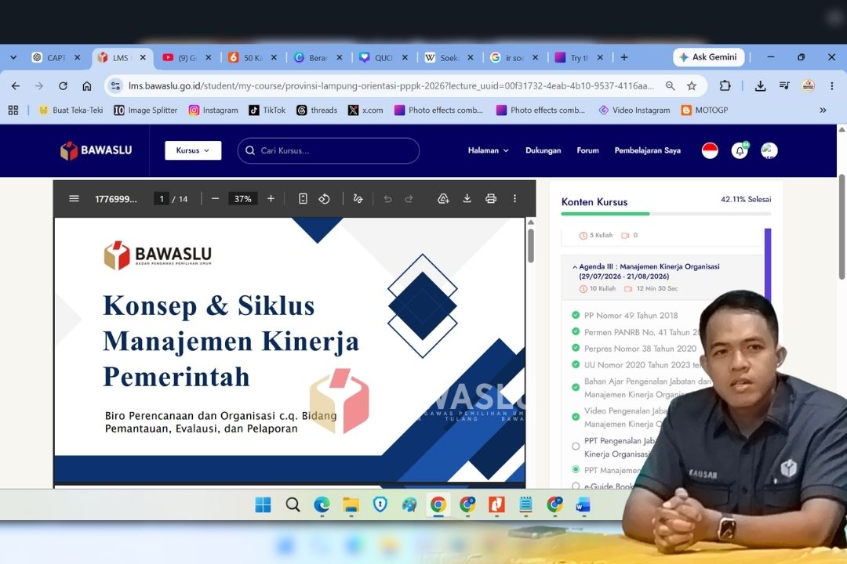This screenshot has height=564, width=847.
Task: Switch to the Wikipedia Soek browser tab
Action: [x=449, y=57]
